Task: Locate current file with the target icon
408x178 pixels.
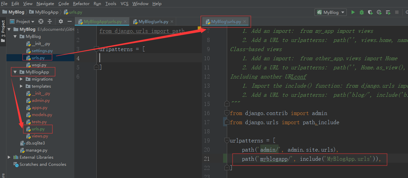Action: [41, 21]
